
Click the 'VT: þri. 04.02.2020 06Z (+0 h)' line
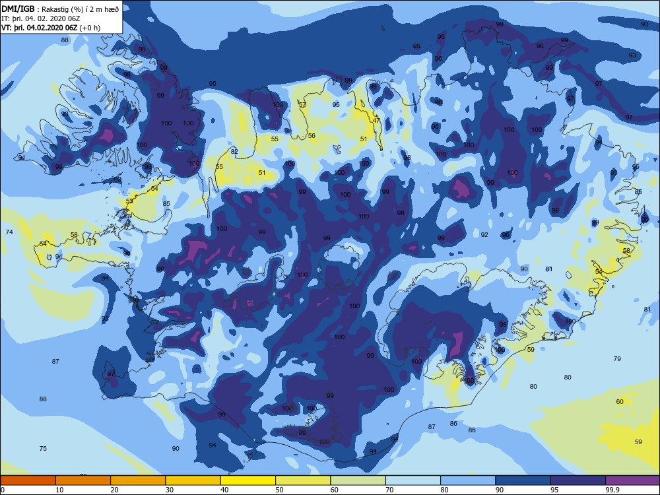(x=51, y=28)
